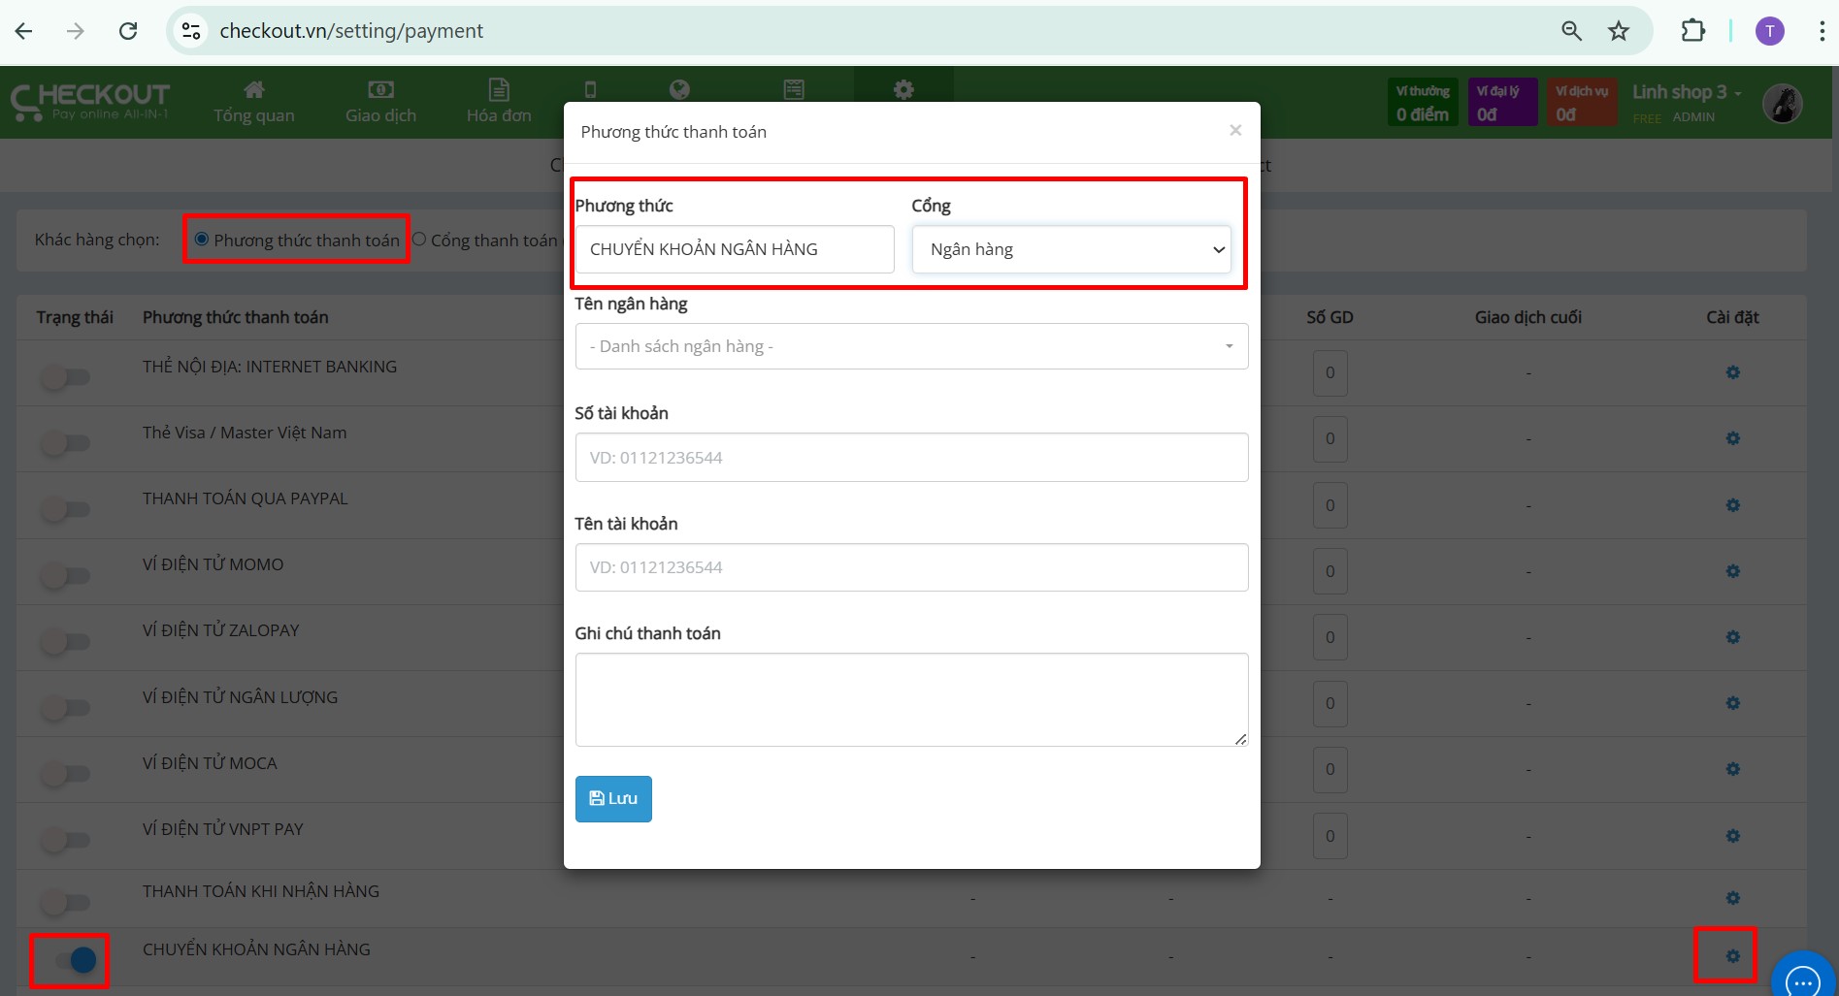Go to the Tổng quan menu
This screenshot has height=996, width=1839.
[x=253, y=102]
